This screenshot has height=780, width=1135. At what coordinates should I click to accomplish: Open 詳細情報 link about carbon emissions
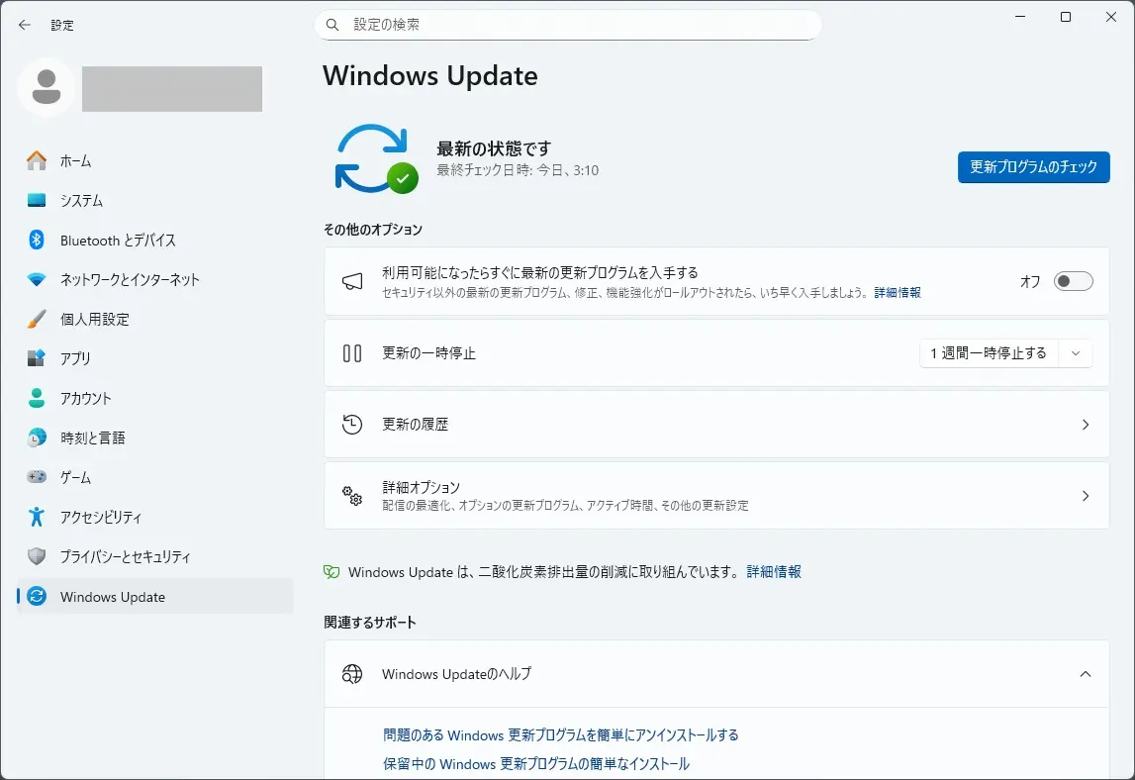(774, 572)
